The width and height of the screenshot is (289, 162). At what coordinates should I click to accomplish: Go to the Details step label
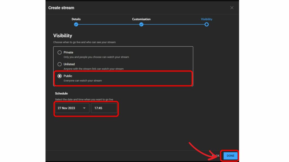point(76,19)
